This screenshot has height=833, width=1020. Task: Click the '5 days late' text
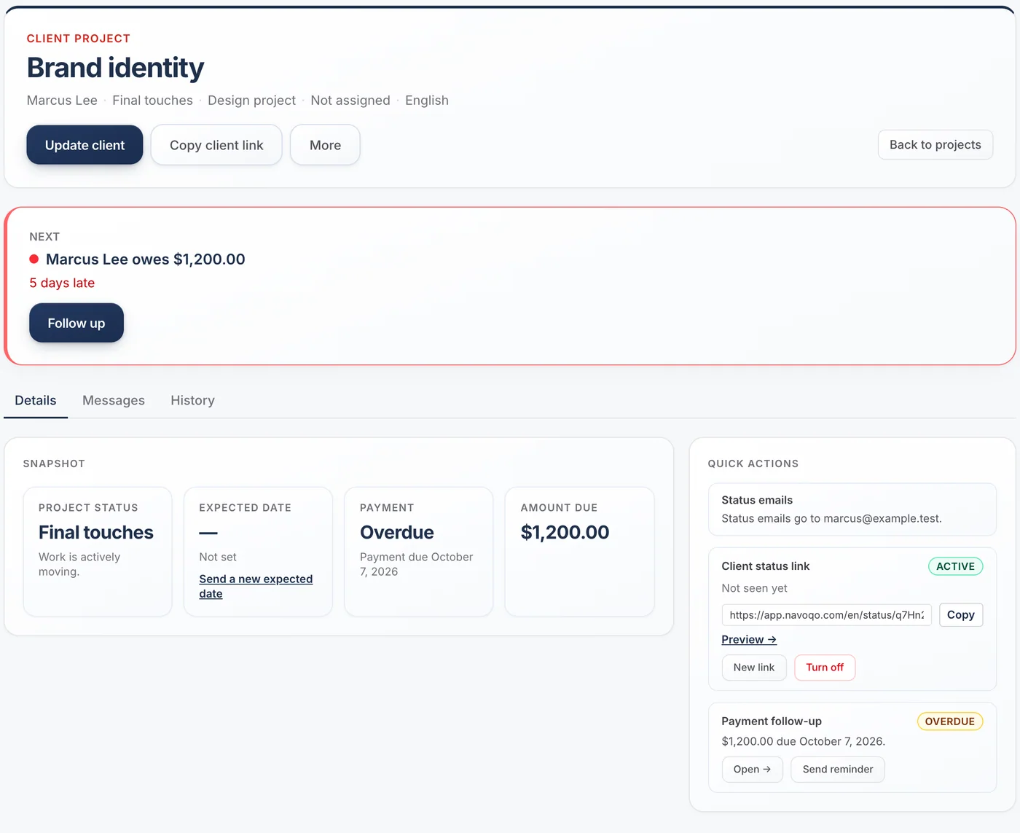[62, 283]
